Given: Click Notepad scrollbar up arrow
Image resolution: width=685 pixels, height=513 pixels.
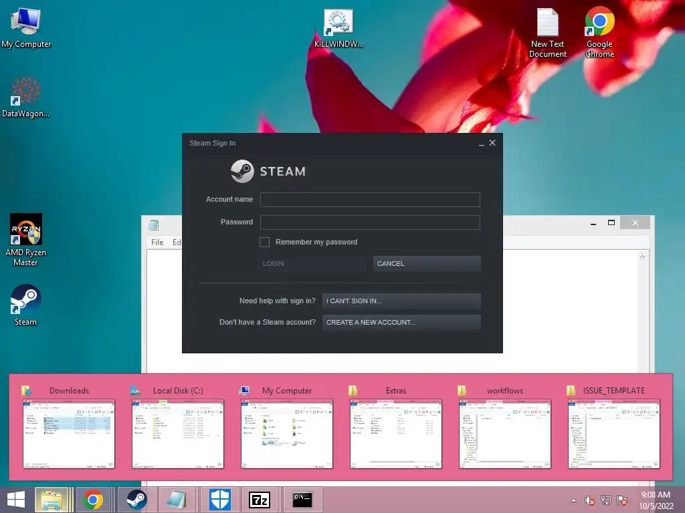Looking at the screenshot, I should [643, 256].
